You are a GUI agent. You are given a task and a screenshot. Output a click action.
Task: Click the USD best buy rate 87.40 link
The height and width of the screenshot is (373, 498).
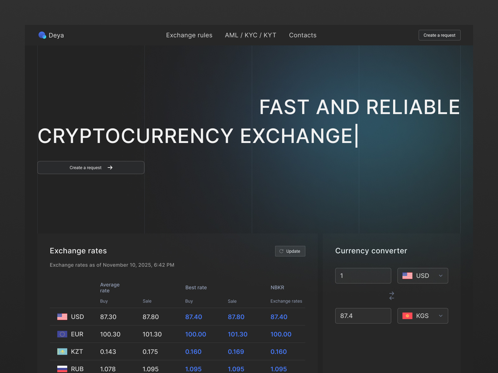(x=193, y=317)
